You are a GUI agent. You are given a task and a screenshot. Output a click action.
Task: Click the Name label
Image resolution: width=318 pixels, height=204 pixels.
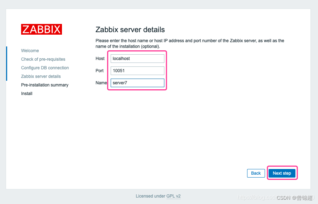click(101, 83)
